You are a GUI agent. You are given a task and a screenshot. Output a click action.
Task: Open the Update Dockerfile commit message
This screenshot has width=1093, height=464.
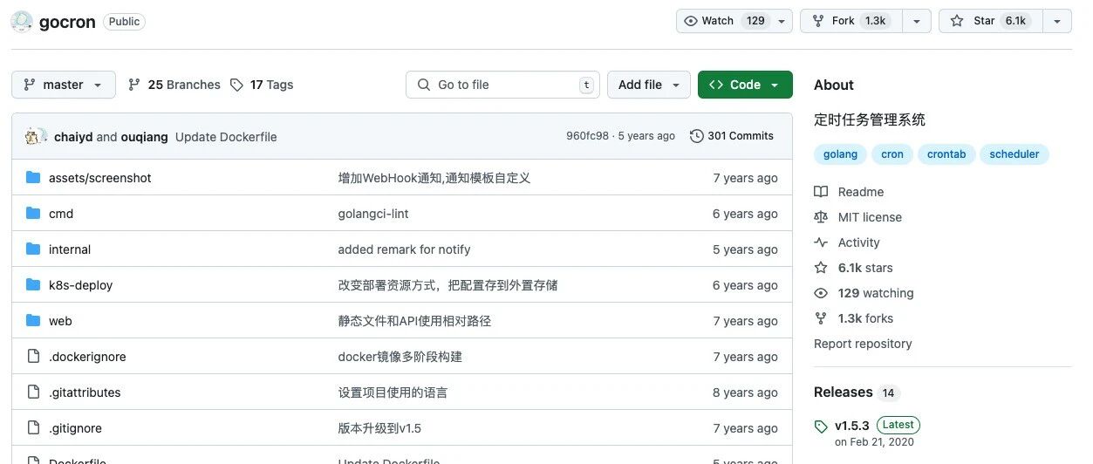tap(226, 137)
